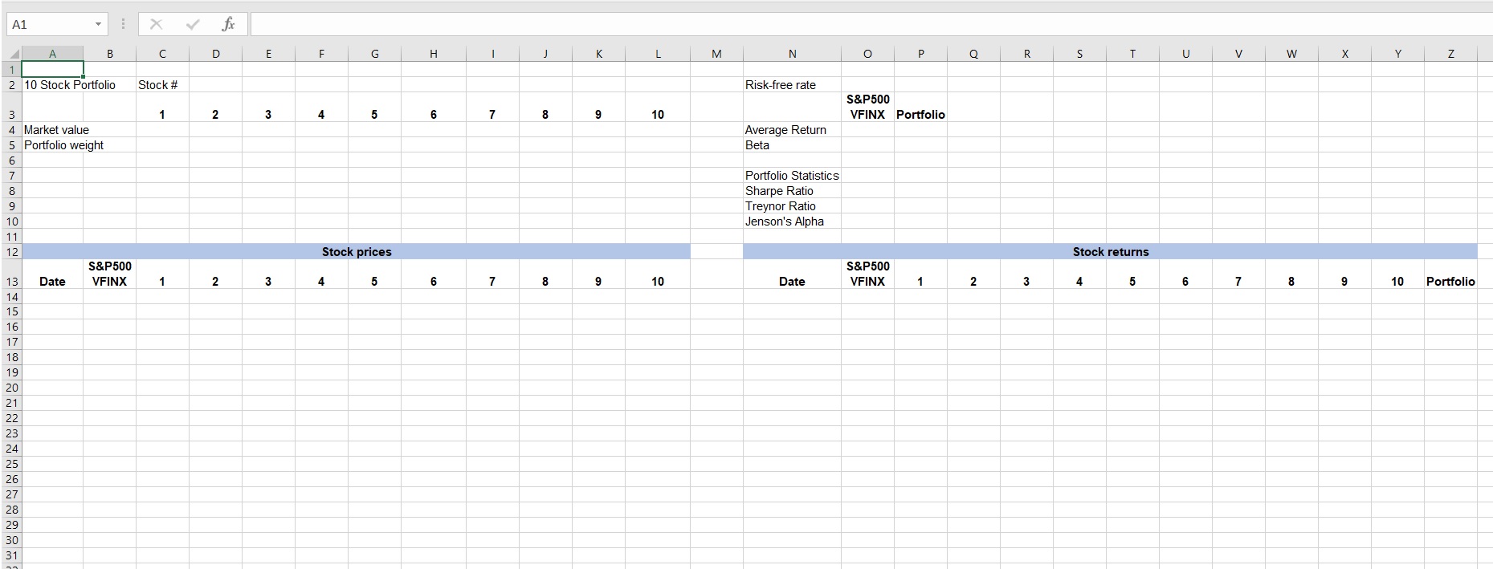Image resolution: width=1493 pixels, height=569 pixels.
Task: Select column N header
Action: 792,54
